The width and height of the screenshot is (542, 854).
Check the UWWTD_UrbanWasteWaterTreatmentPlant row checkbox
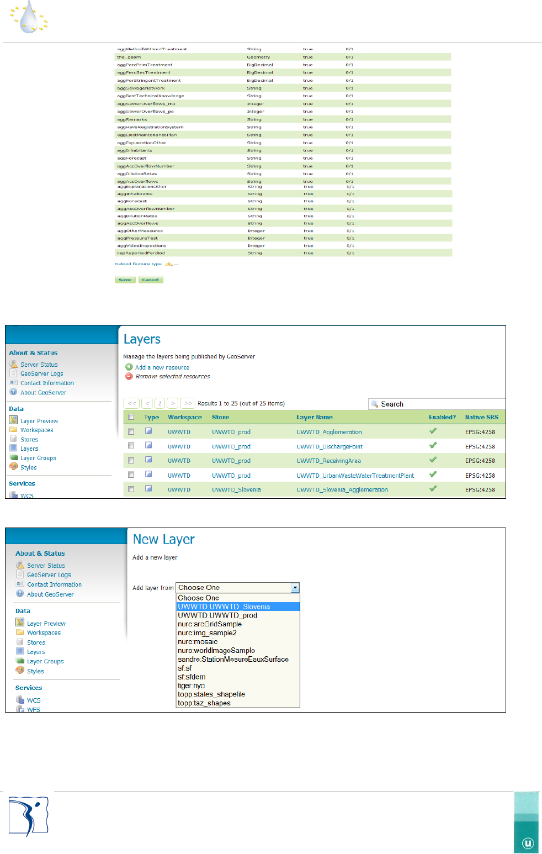[131, 475]
